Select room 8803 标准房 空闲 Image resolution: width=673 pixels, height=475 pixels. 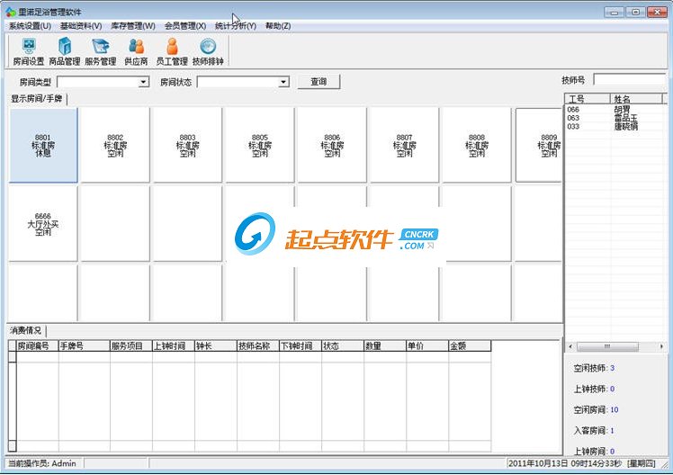(187, 145)
